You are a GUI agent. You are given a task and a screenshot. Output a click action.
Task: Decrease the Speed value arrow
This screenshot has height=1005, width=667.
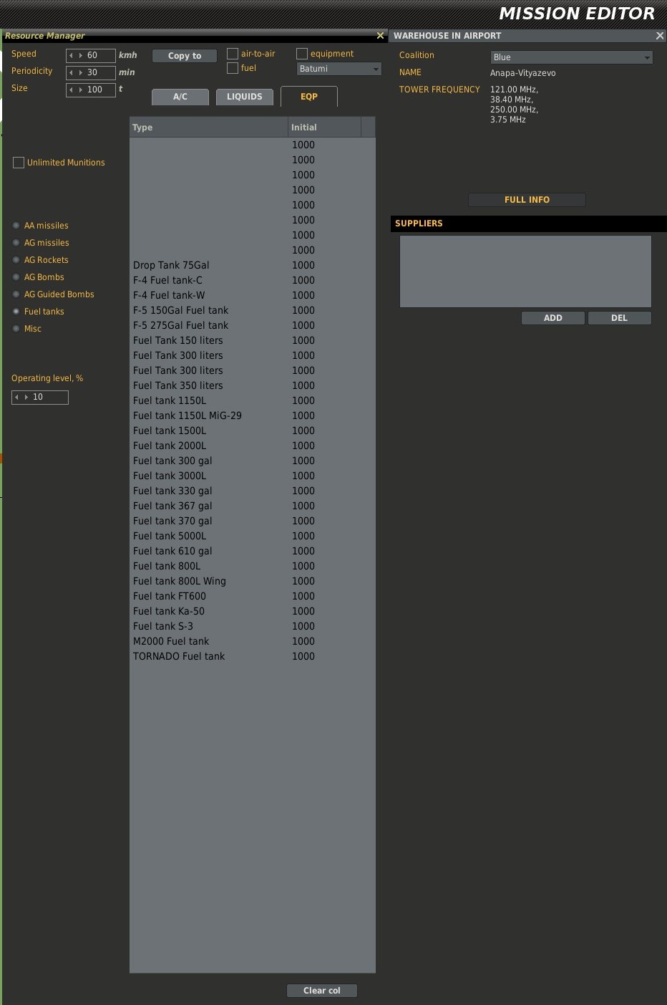(71, 55)
